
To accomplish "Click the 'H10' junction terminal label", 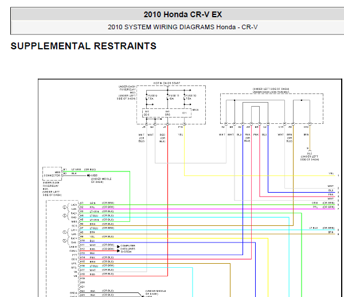I will coord(306,127).
